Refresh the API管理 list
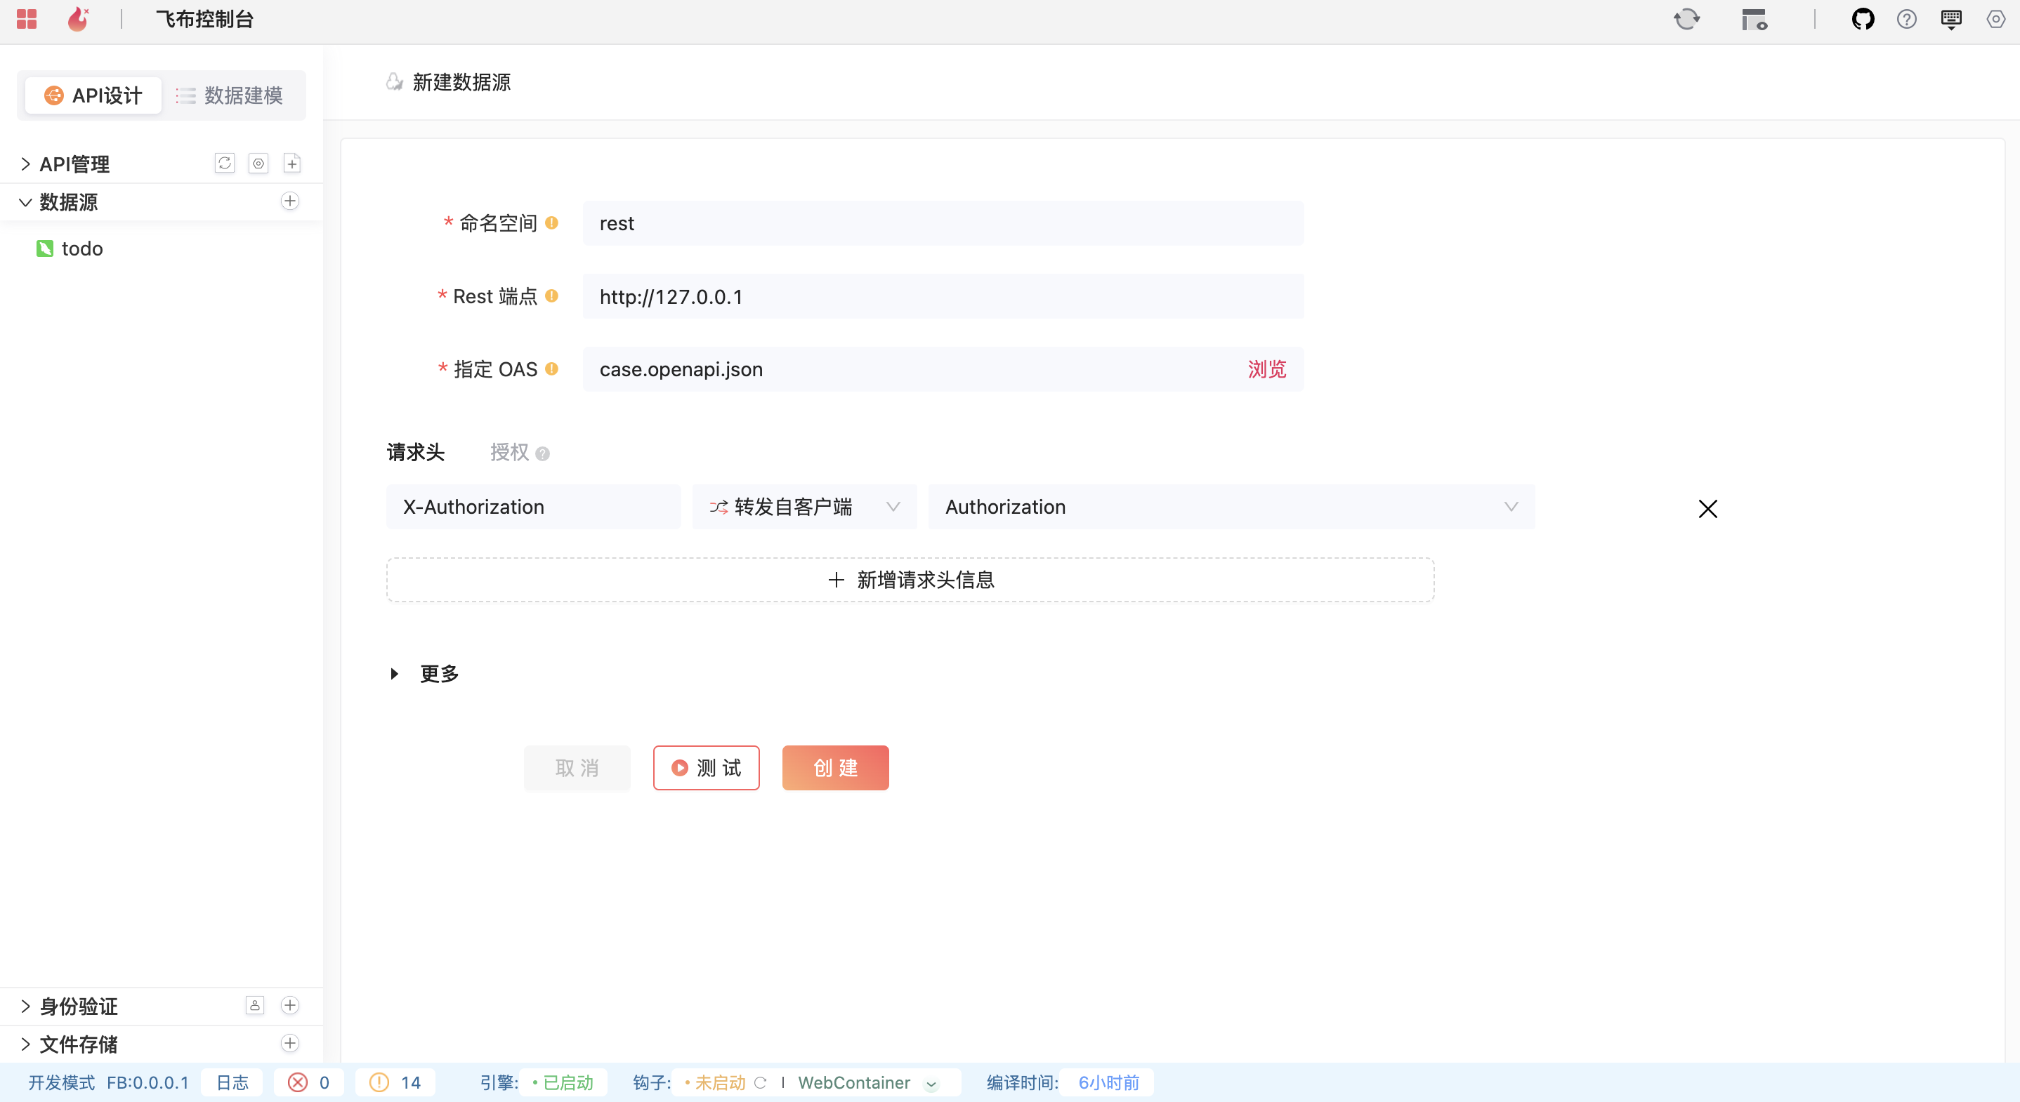The height and width of the screenshot is (1102, 2020). (224, 163)
